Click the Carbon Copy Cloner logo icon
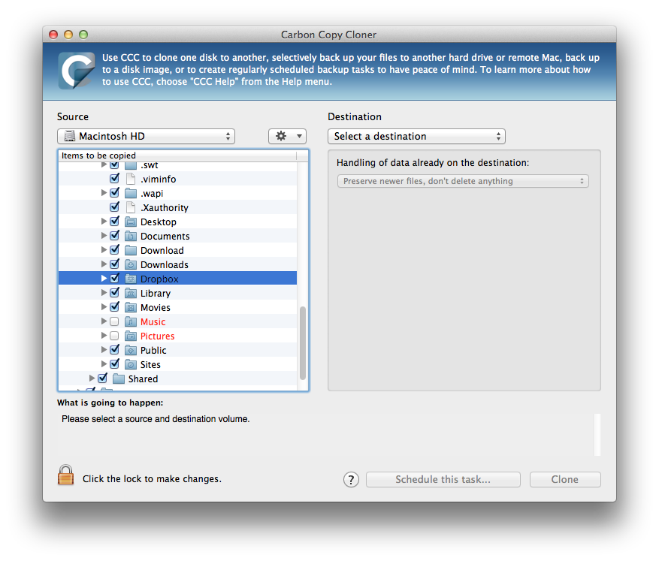Screen dimensions: 659x561 point(77,70)
